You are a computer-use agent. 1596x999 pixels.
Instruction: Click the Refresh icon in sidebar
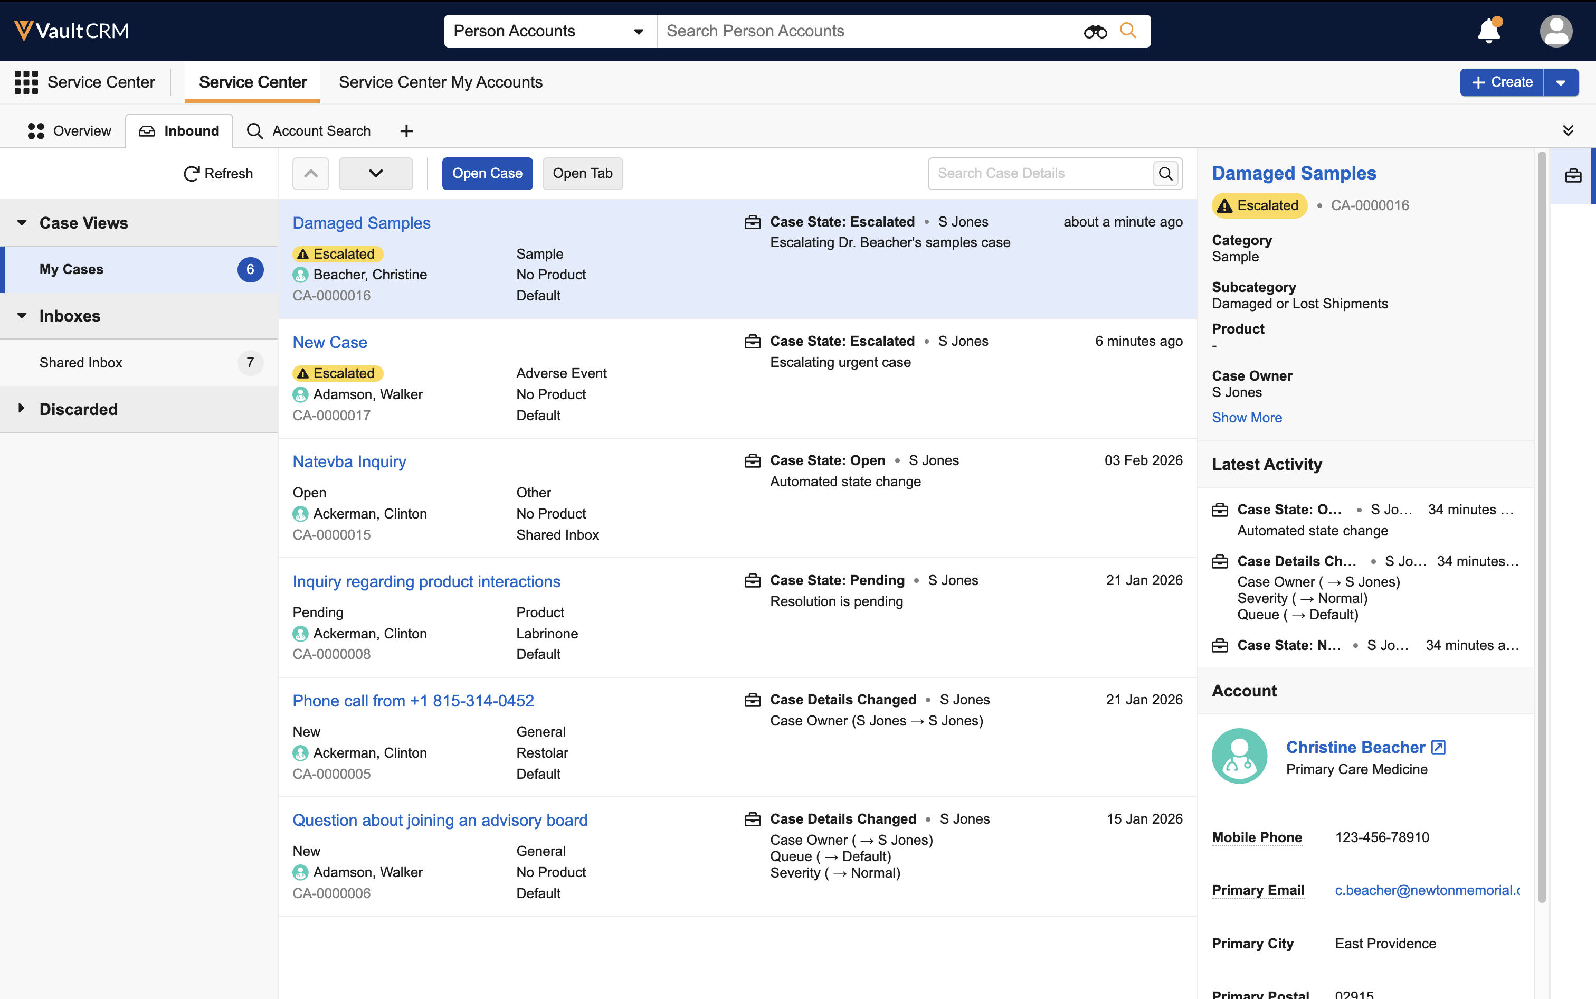tap(192, 174)
